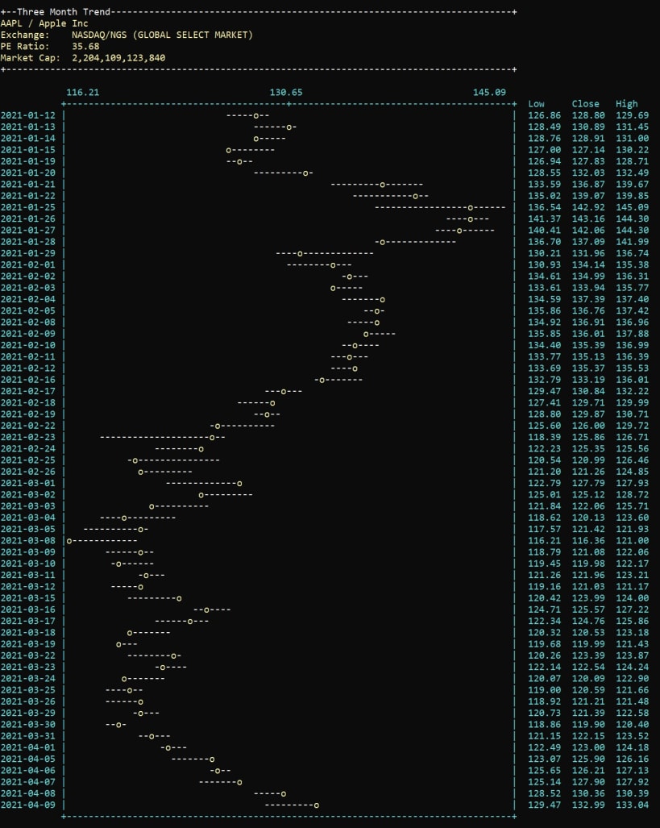Screen dimensions: 660x828
Task: Select the date 2021-04-01
Action: point(28,747)
